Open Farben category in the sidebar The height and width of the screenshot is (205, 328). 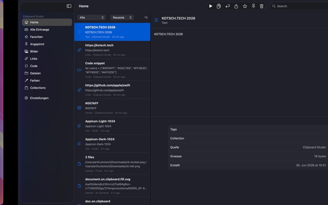click(x=47, y=80)
